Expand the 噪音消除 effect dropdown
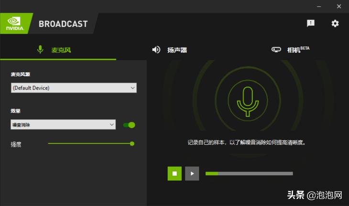The width and height of the screenshot is (349, 206). [63, 125]
